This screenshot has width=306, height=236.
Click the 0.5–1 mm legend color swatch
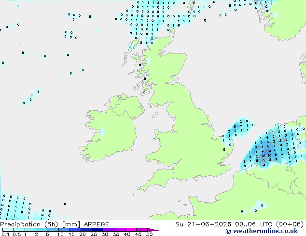point(19,230)
